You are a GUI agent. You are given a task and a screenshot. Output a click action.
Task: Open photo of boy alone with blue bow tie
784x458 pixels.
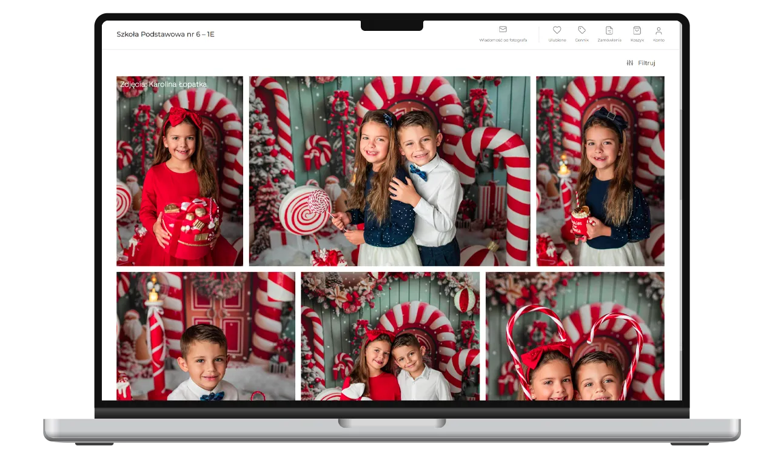click(206, 336)
